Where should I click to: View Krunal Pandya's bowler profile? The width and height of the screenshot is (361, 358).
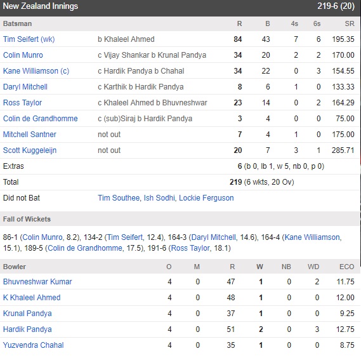[27, 314]
